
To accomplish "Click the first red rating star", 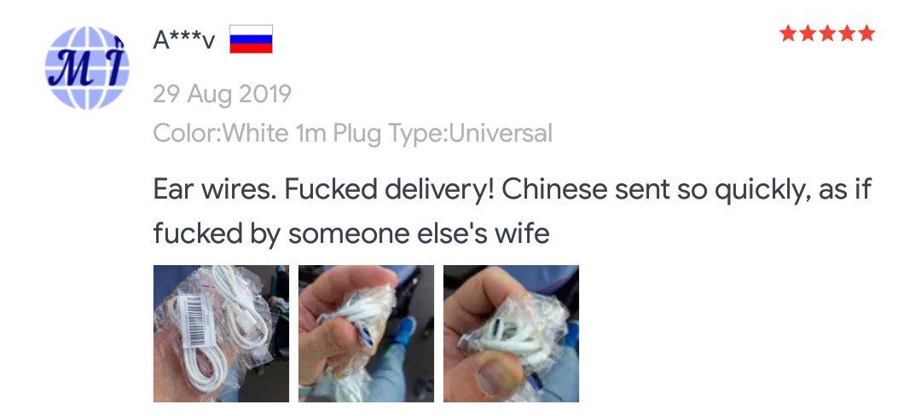I will tap(788, 33).
